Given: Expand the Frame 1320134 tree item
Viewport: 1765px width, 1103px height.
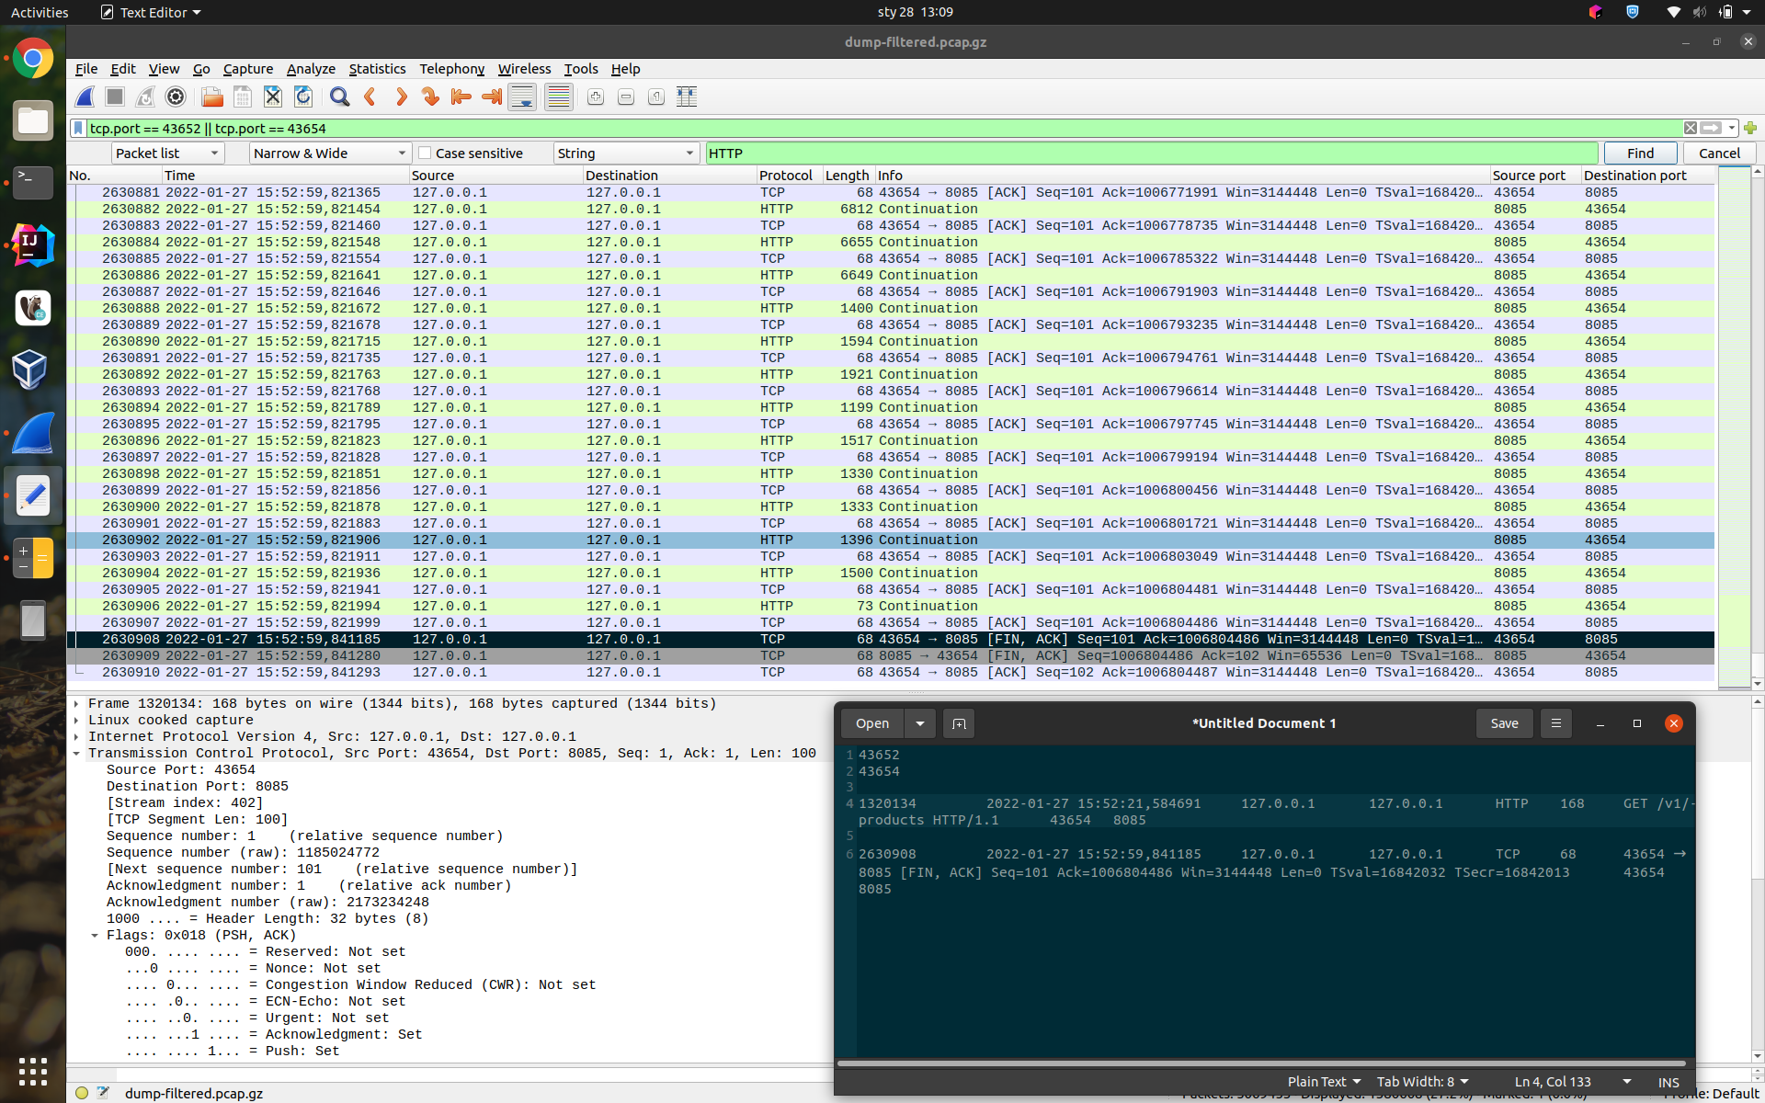Looking at the screenshot, I should click(x=76, y=703).
